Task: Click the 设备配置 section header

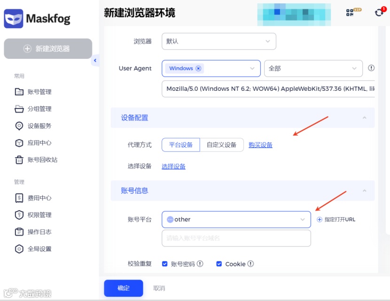Action: tap(242, 118)
